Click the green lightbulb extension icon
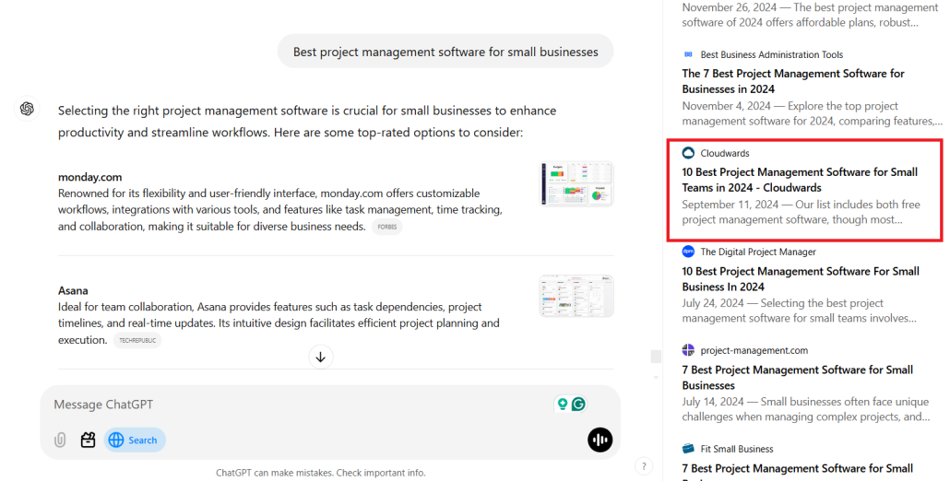 coord(563,404)
